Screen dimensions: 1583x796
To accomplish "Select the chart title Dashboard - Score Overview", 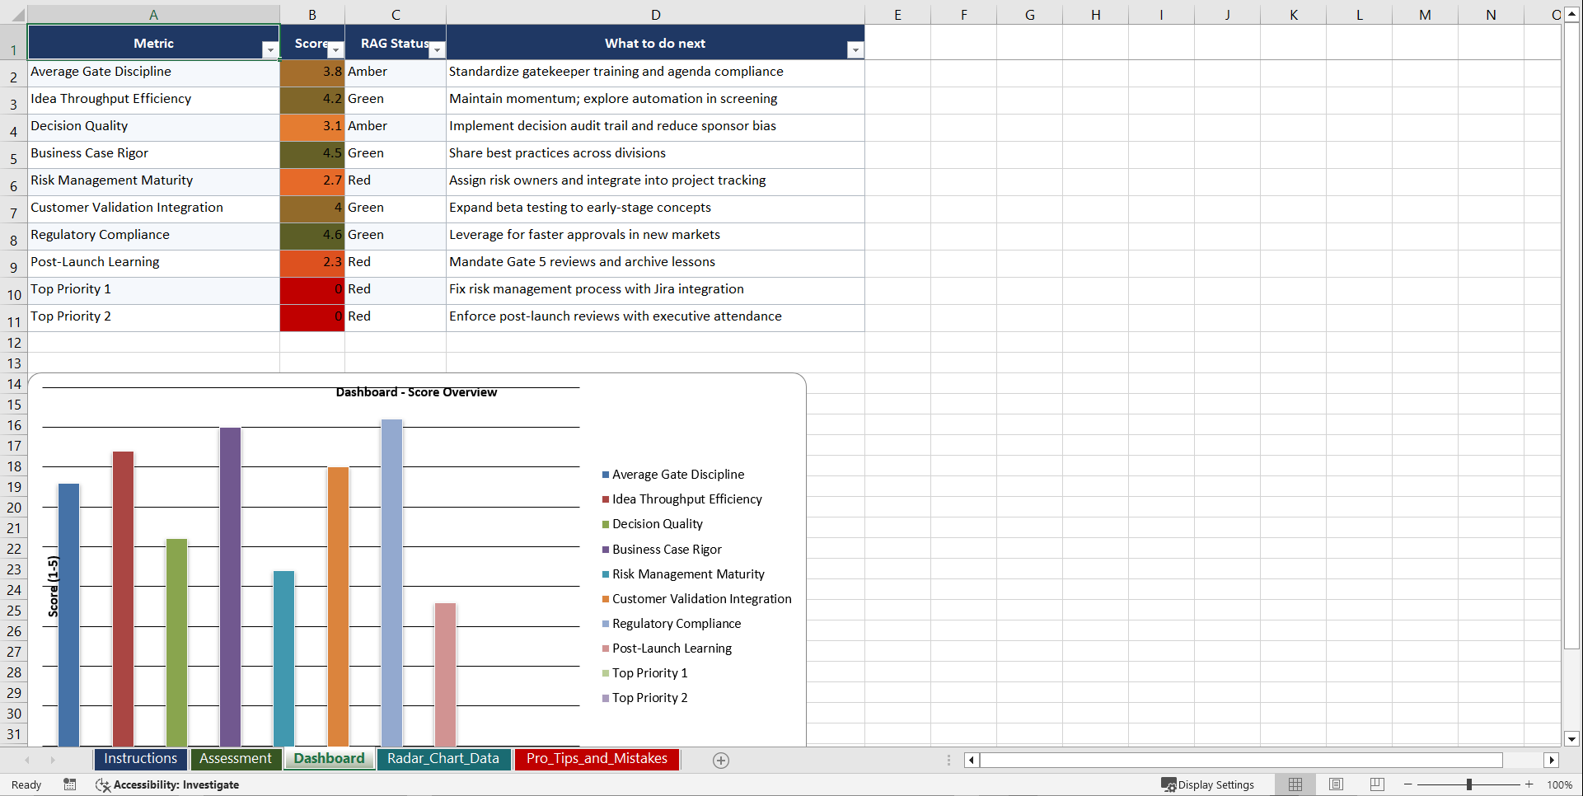I will (416, 392).
